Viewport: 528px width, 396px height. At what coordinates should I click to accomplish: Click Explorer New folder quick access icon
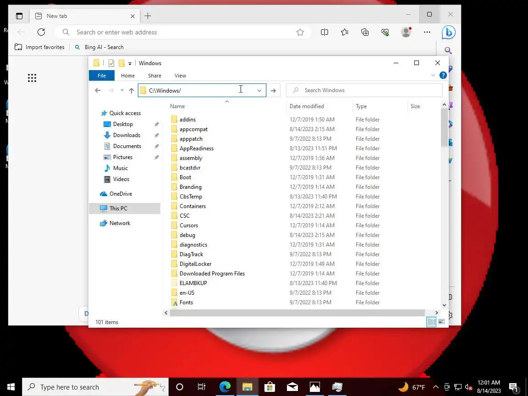pos(121,63)
